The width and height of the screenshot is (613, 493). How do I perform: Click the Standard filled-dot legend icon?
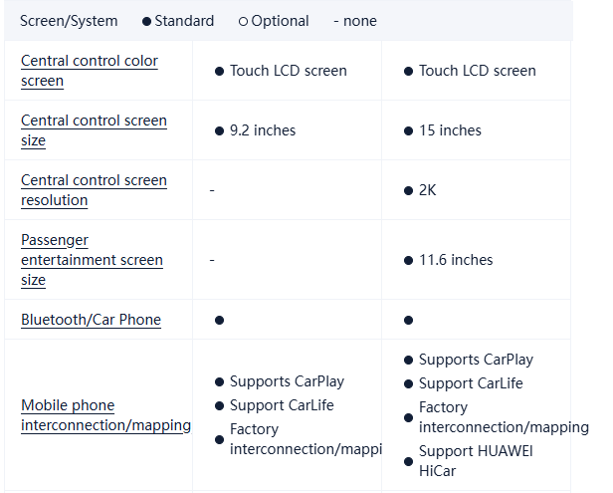point(146,21)
